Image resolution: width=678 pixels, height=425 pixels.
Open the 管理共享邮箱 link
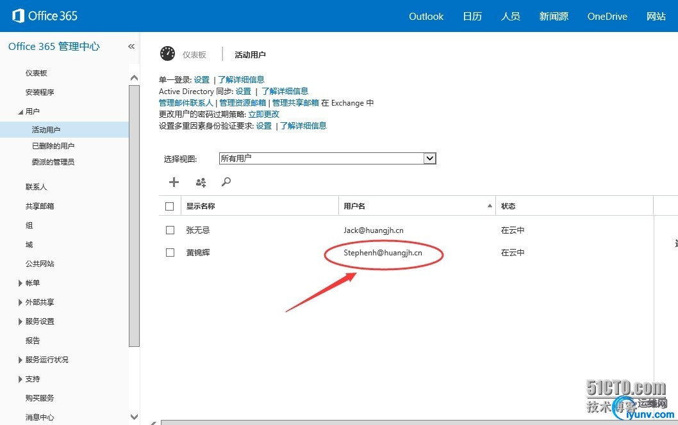point(295,103)
